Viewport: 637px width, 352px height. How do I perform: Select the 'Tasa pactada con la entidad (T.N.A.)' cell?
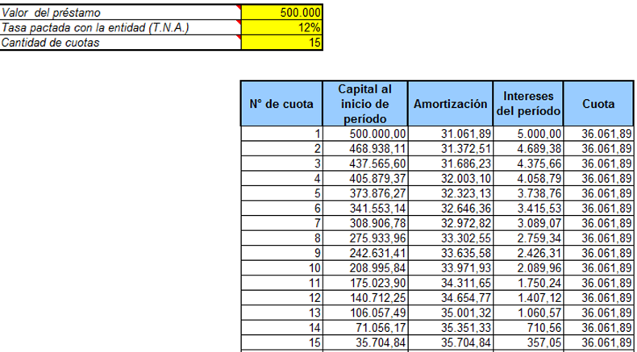tap(121, 28)
